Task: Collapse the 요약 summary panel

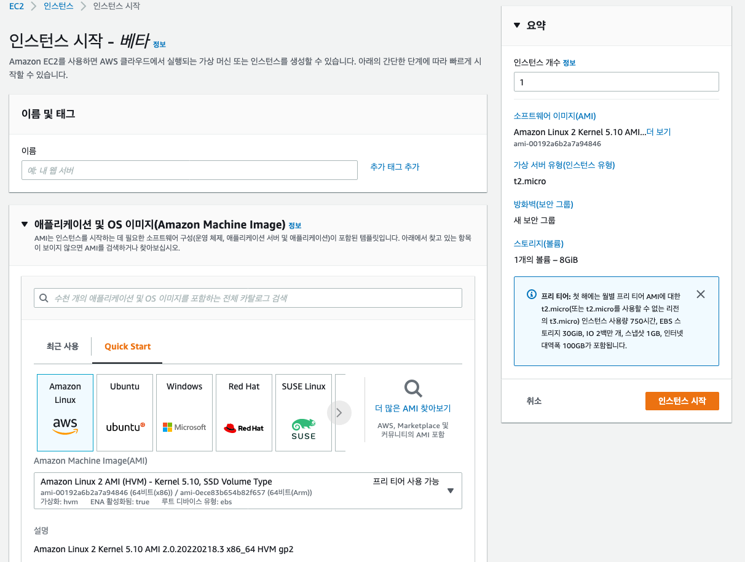Action: tap(517, 25)
